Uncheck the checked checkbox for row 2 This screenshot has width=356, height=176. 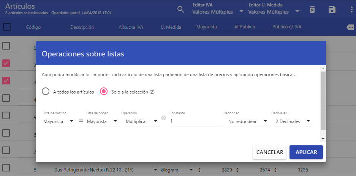[6, 63]
